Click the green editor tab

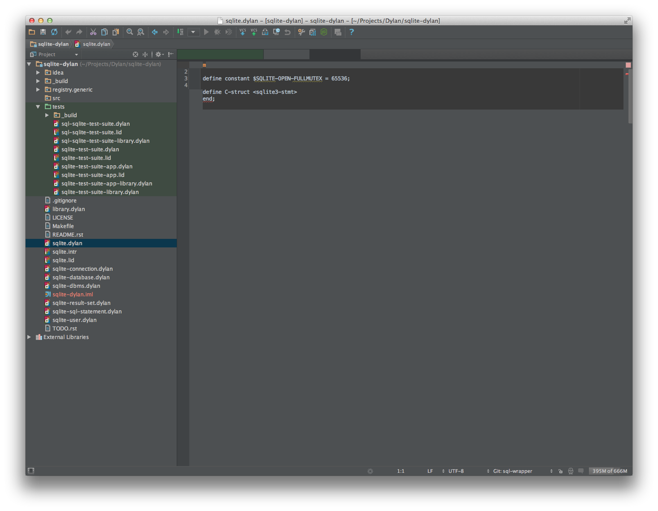point(220,54)
